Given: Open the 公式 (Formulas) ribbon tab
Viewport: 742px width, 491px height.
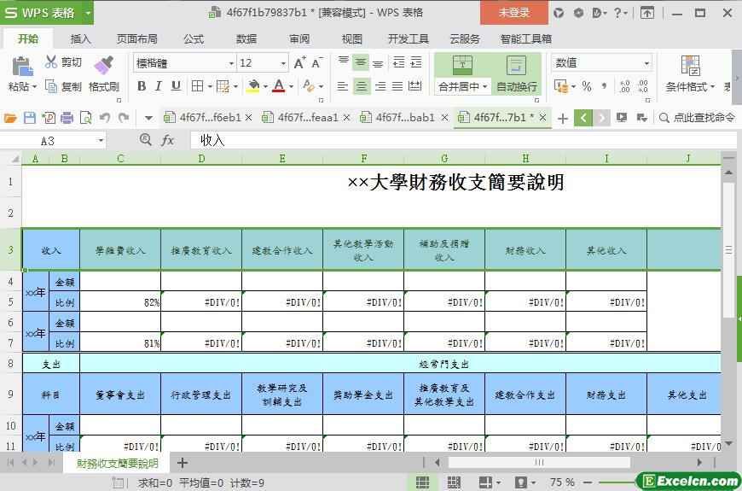Looking at the screenshot, I should pos(194,38).
